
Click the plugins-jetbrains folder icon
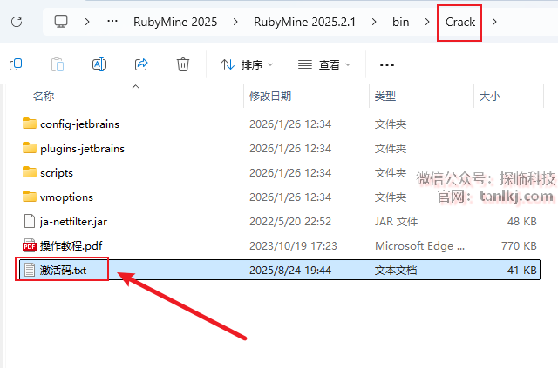tap(30, 148)
